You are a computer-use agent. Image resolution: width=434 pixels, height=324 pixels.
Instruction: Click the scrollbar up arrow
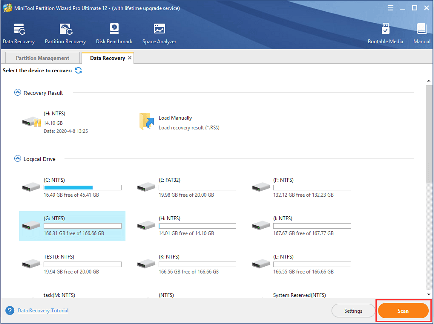[429, 81]
